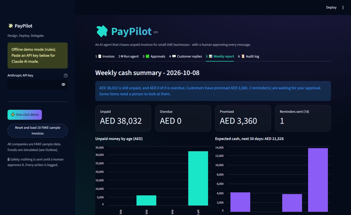Viewport: 351px width, 215px height.
Task: Click 'Unpaid money by age (AED)' chart title
Action: 119,139
